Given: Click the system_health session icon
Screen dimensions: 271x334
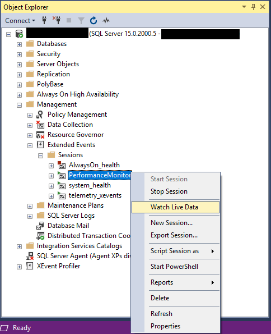Looking at the screenshot, I should tap(62, 185).
